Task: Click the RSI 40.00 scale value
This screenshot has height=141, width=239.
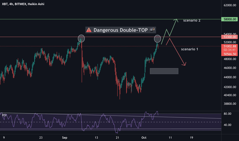Action: [x=227, y=125]
